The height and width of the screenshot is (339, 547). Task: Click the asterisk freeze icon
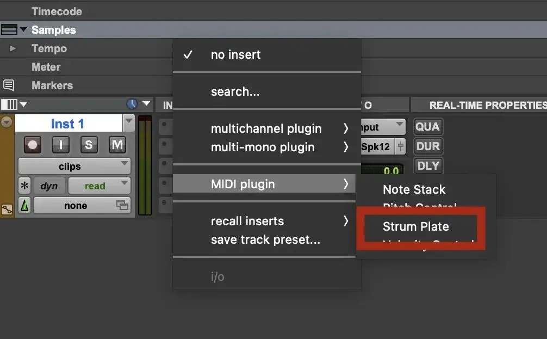click(x=24, y=186)
